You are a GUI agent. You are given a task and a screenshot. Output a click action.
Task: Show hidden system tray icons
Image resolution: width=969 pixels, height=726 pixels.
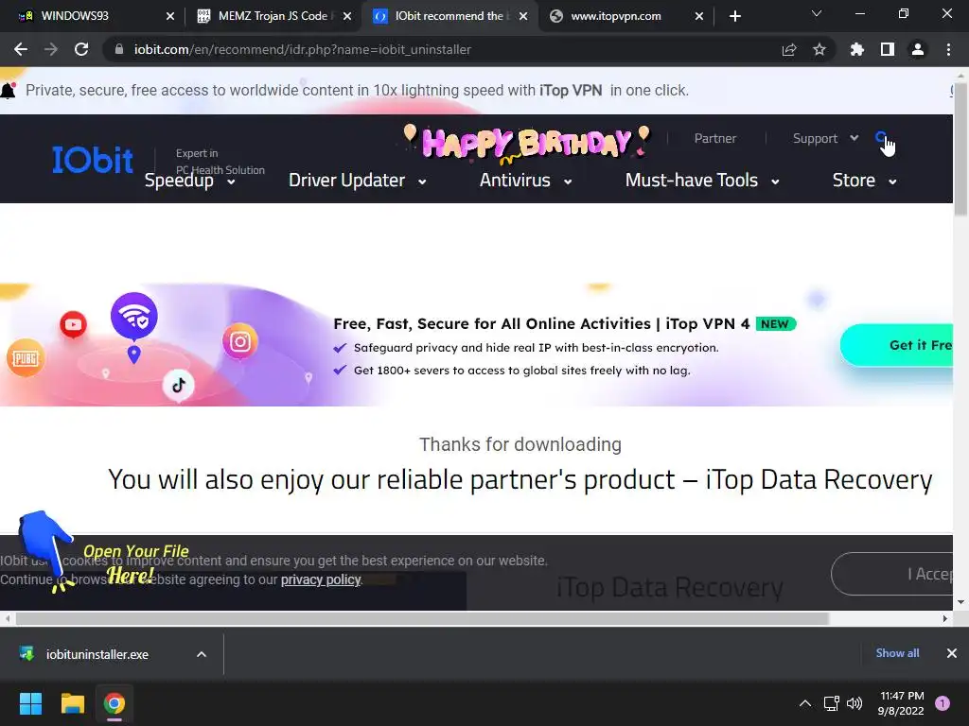[x=805, y=703]
